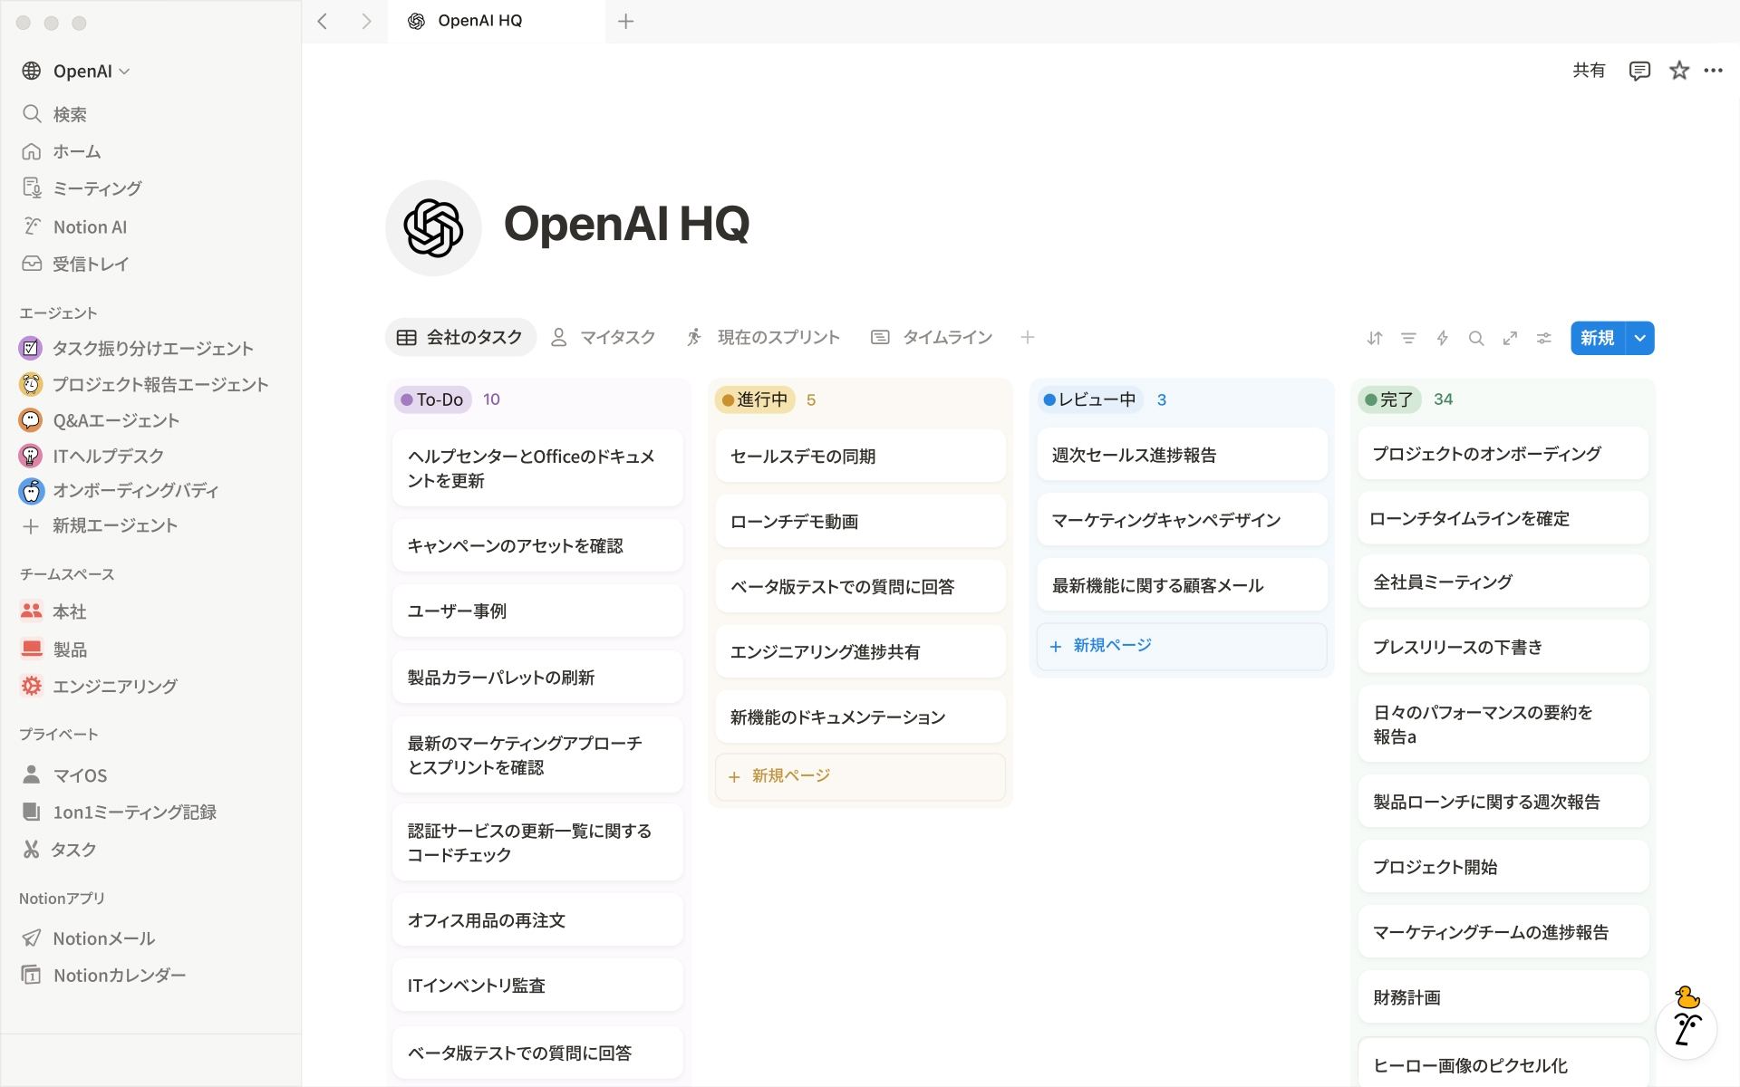Go back with the left arrow
This screenshot has height=1087, width=1740.
point(323,21)
